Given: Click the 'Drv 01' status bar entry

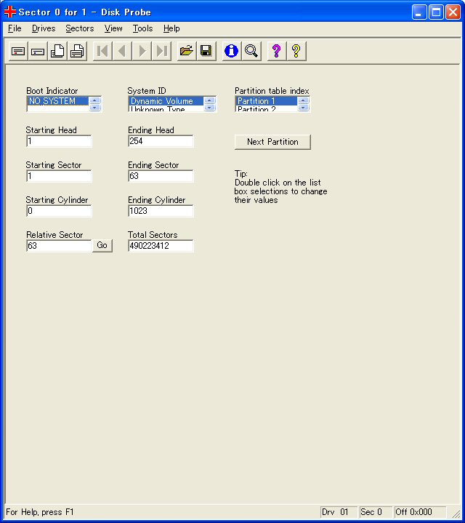Looking at the screenshot, I should [x=338, y=511].
